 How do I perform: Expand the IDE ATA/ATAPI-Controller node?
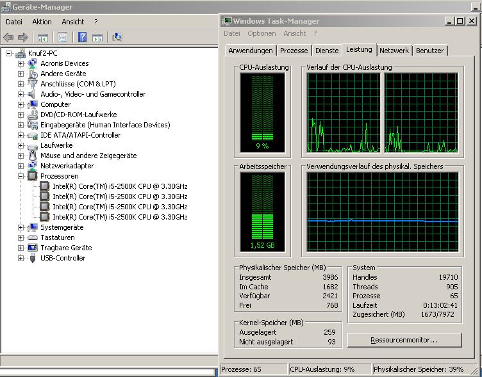click(21, 135)
